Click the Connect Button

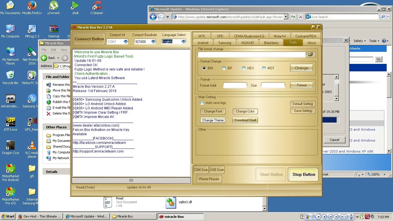coord(89,39)
